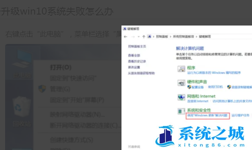Open the 程序 category heading

pos(191,68)
